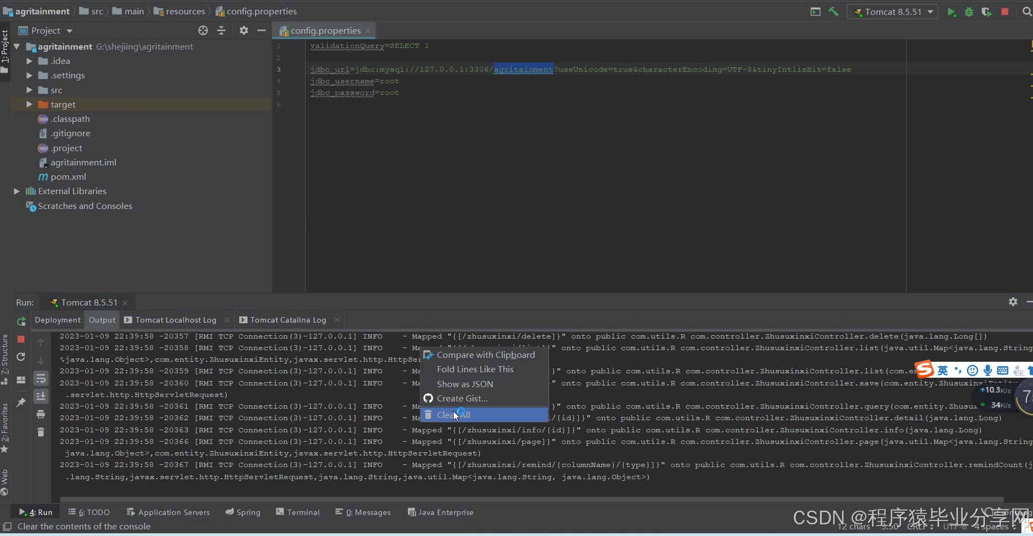Switch to the Output tab
Viewport: 1033px width, 536px height.
(102, 320)
